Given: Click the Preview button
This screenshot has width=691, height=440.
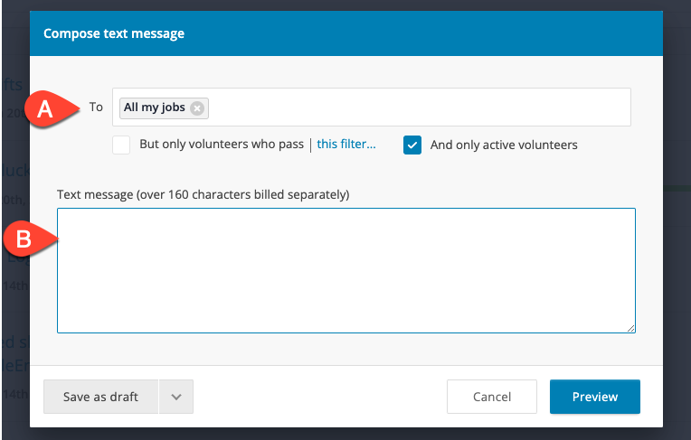Looking at the screenshot, I should pyautogui.click(x=595, y=397).
